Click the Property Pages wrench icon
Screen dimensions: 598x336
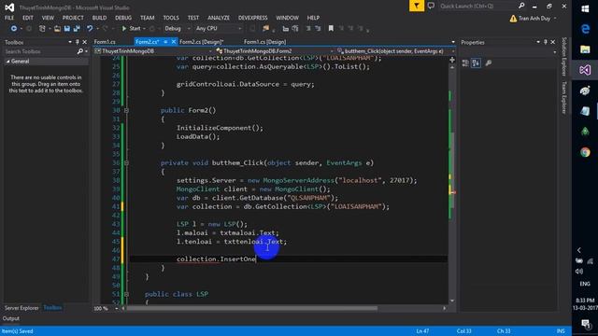pyautogui.click(x=488, y=63)
